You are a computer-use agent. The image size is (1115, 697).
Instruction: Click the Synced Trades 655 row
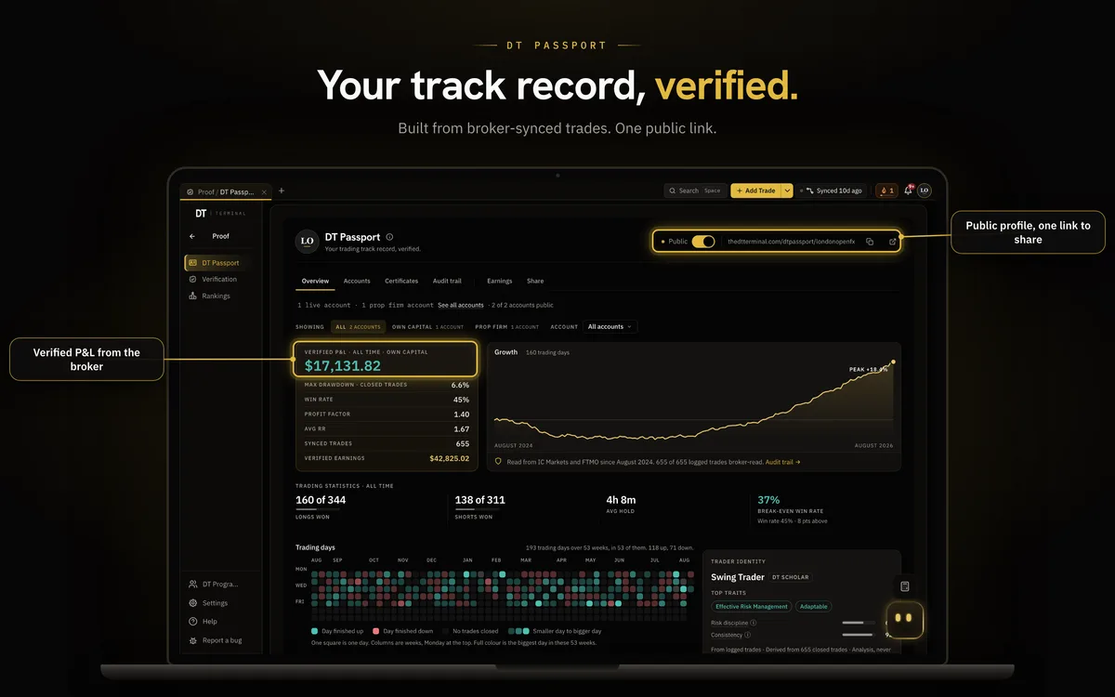[387, 443]
